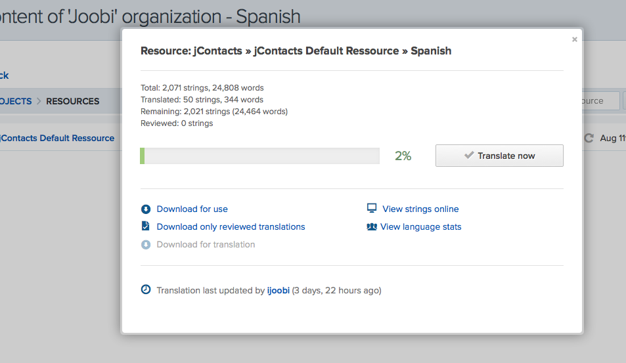Click the refresh icon next to Aug date
This screenshot has width=626, height=363.
(x=589, y=138)
